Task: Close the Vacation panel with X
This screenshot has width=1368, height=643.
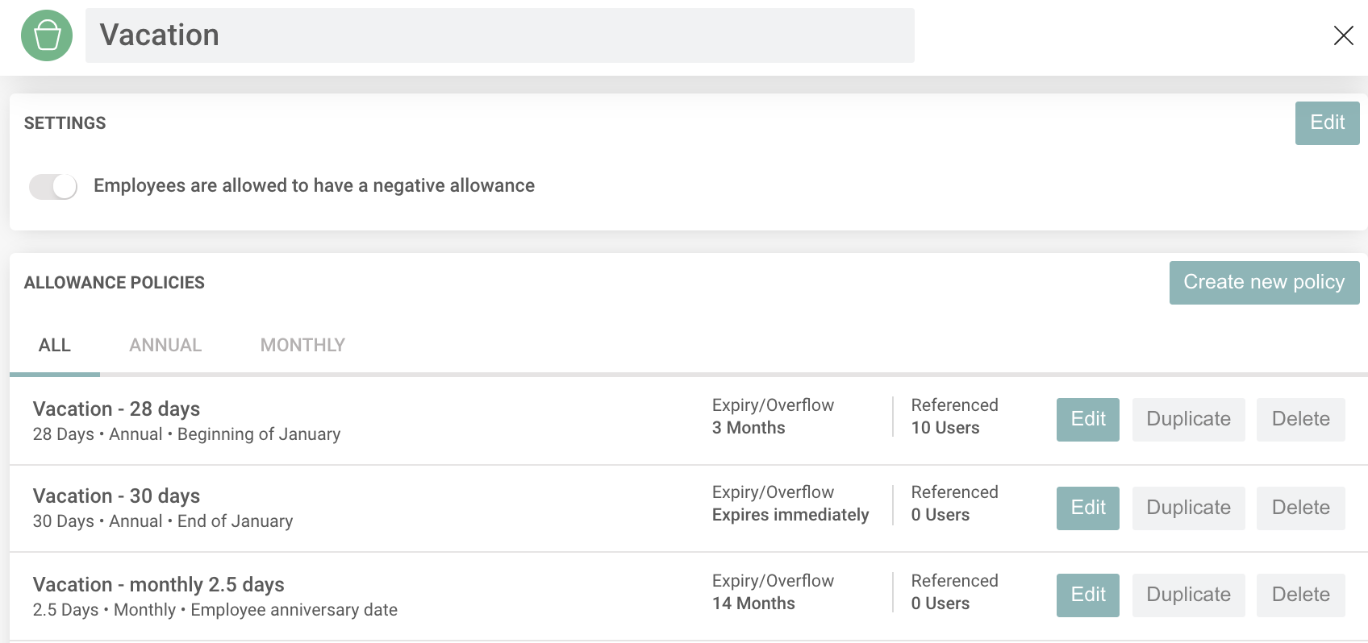Action: [x=1343, y=35]
